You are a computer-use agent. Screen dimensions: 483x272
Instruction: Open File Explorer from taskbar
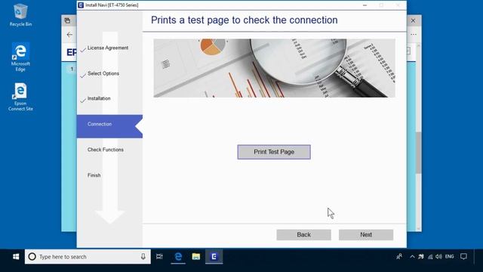(x=196, y=257)
